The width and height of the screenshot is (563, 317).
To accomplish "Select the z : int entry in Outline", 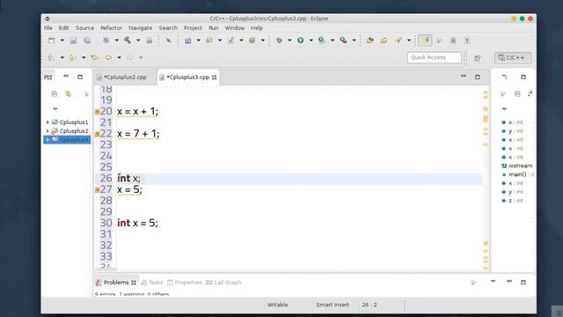I will [x=512, y=201].
